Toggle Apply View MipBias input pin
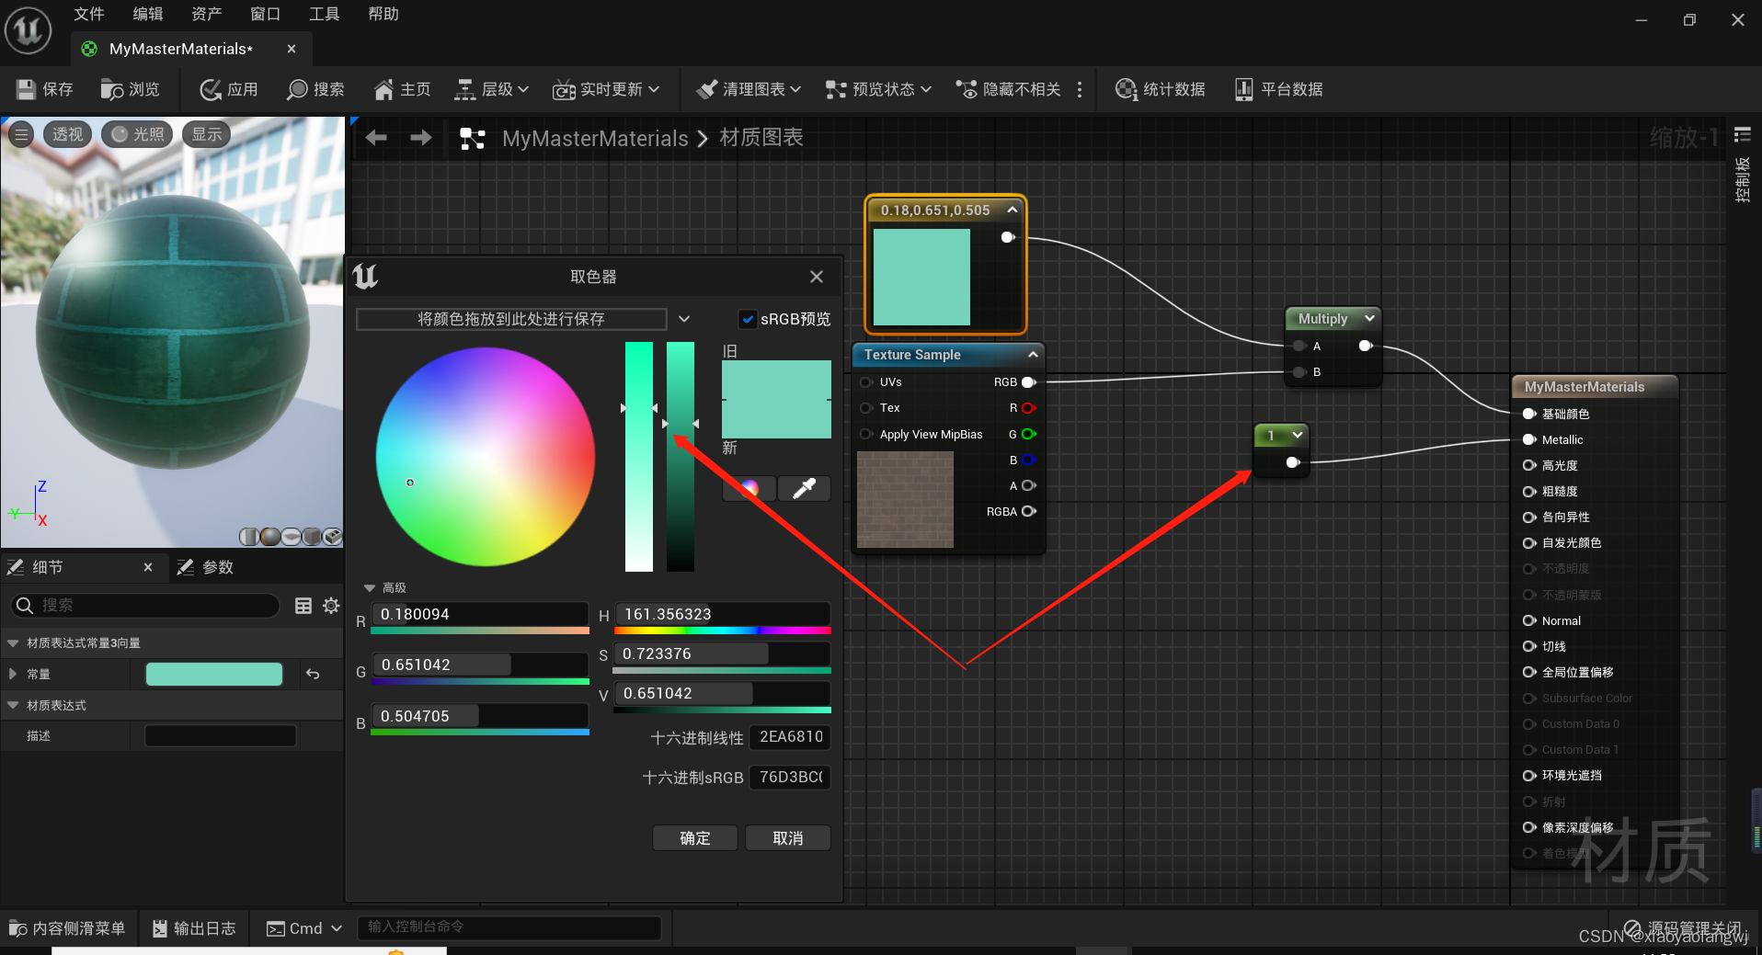This screenshot has height=955, width=1762. click(866, 434)
